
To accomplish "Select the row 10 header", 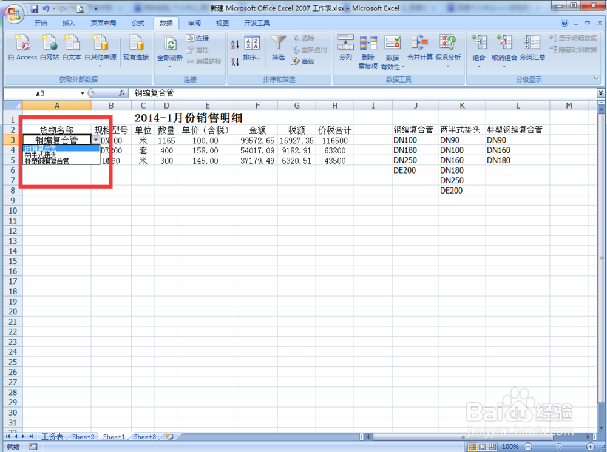I will [x=13, y=211].
